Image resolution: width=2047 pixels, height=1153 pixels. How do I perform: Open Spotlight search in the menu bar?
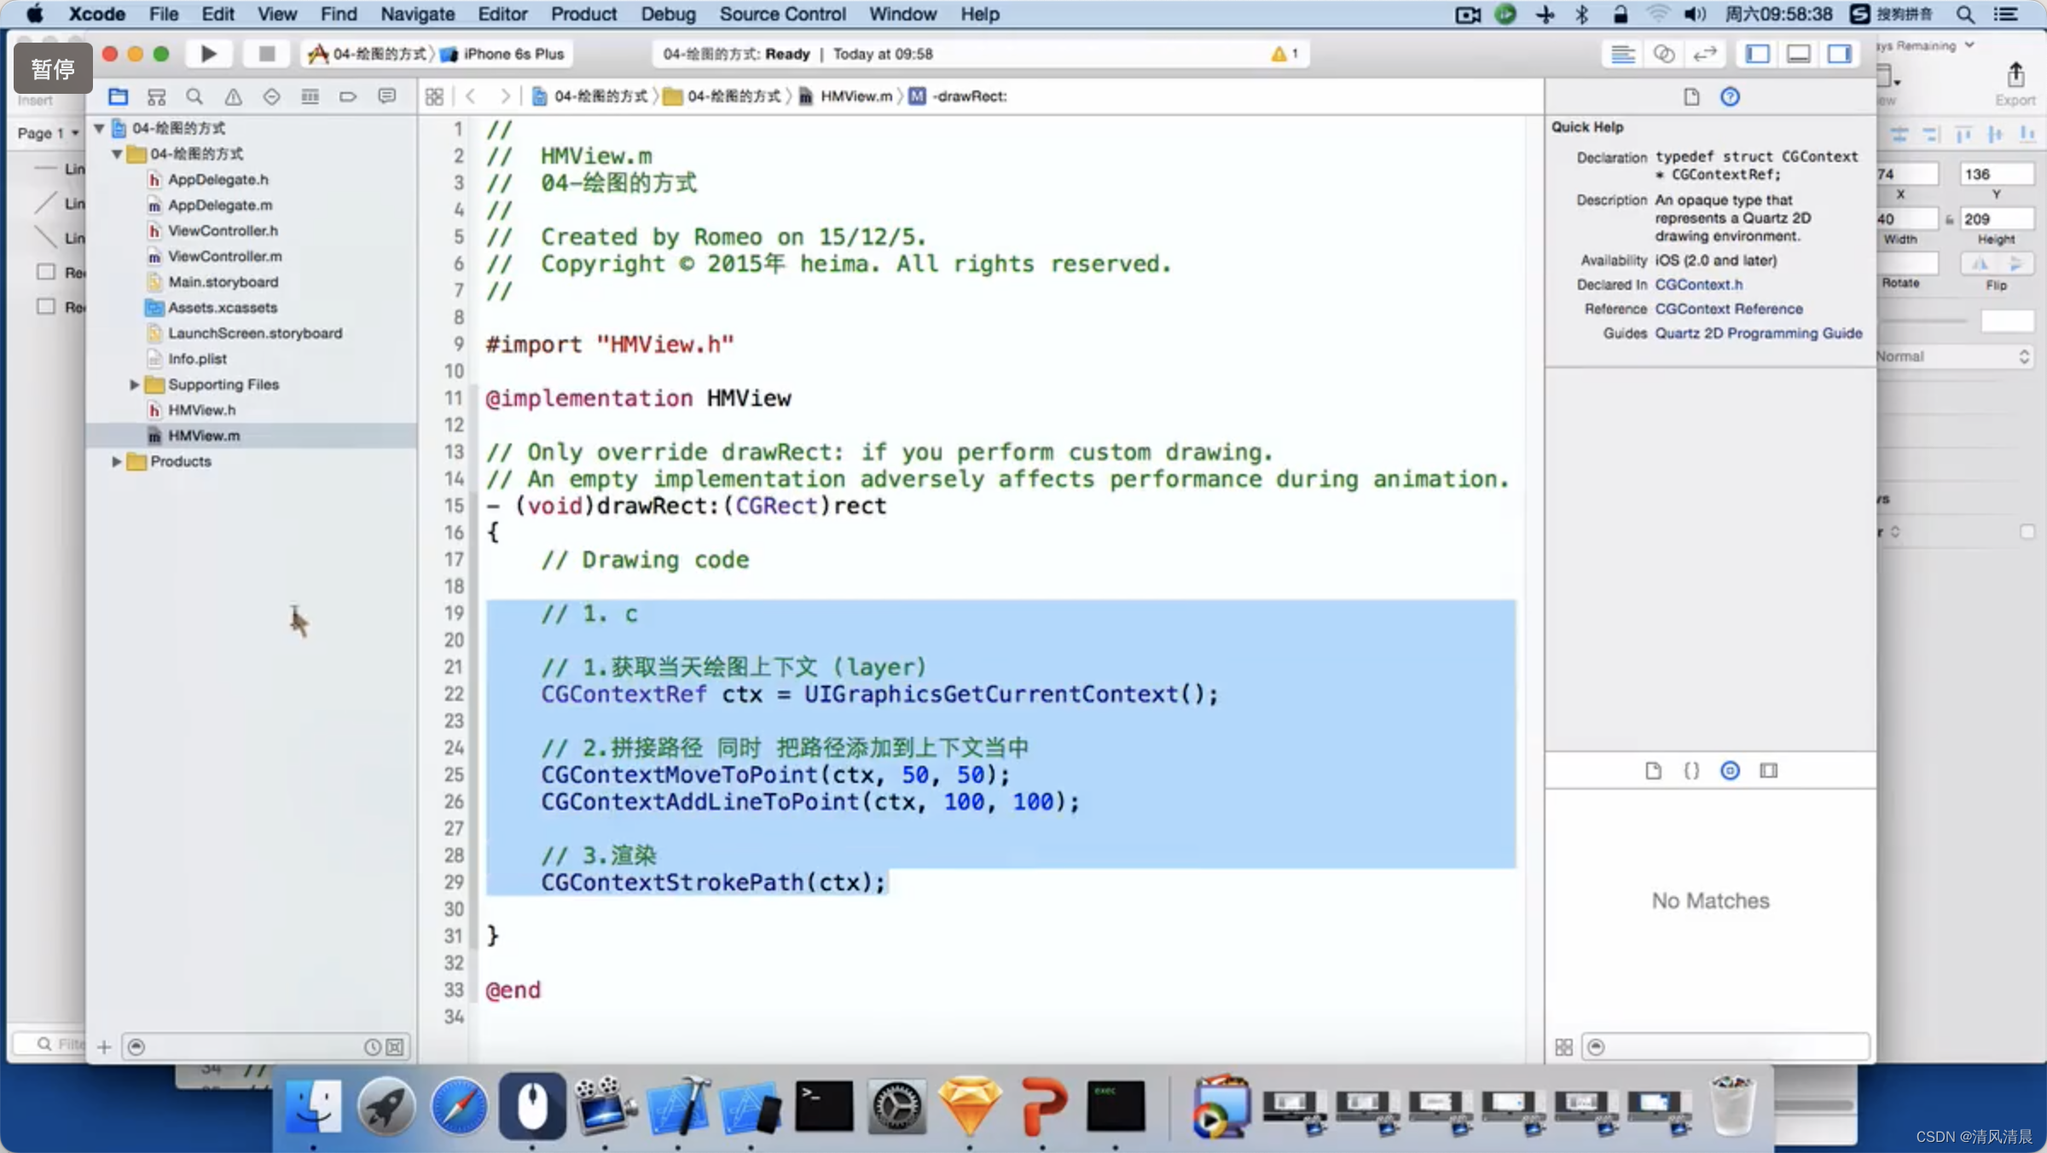[1965, 14]
